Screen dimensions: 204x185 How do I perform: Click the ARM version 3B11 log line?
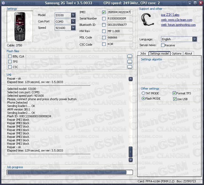(19, 109)
